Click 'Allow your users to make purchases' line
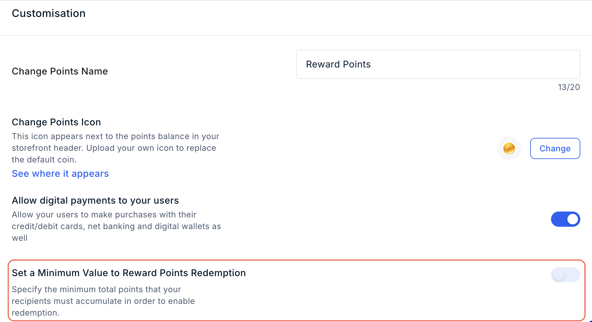Screen dimensions: 592x322 click(104, 215)
